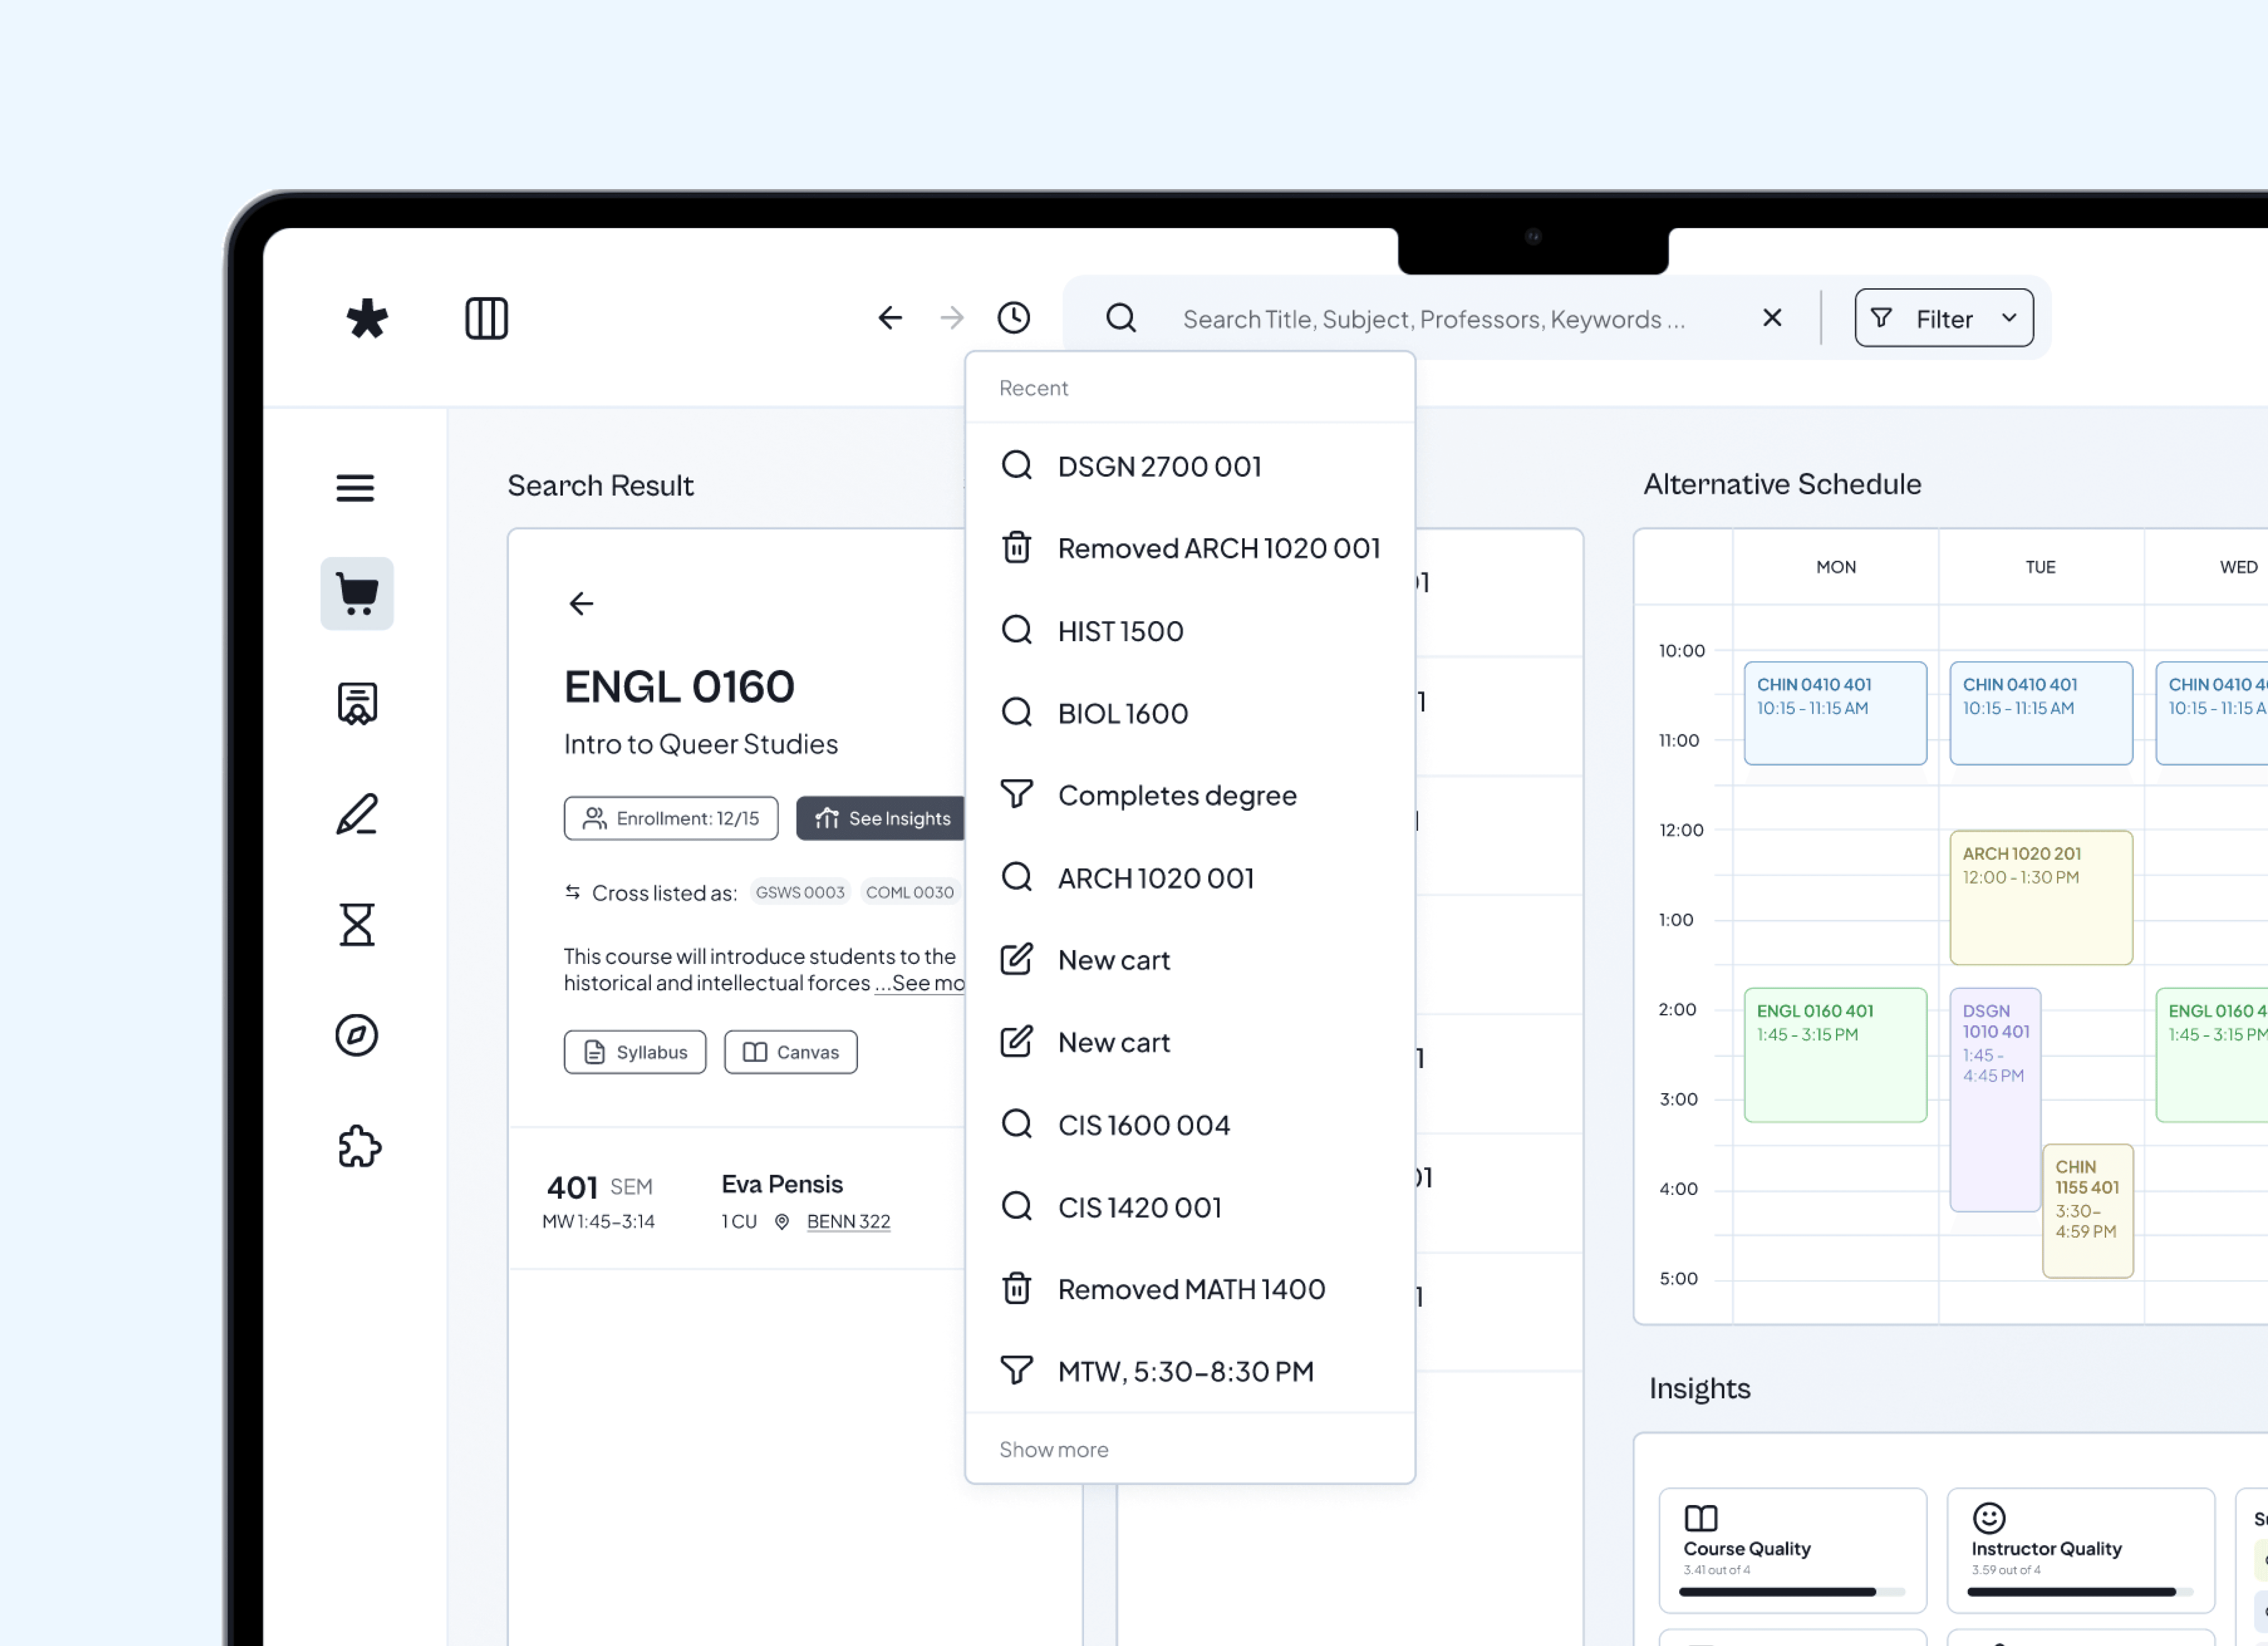Open the BENN 322 location link

coord(848,1221)
